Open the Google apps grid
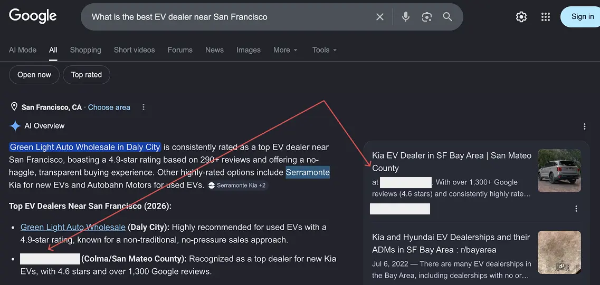 pyautogui.click(x=545, y=17)
